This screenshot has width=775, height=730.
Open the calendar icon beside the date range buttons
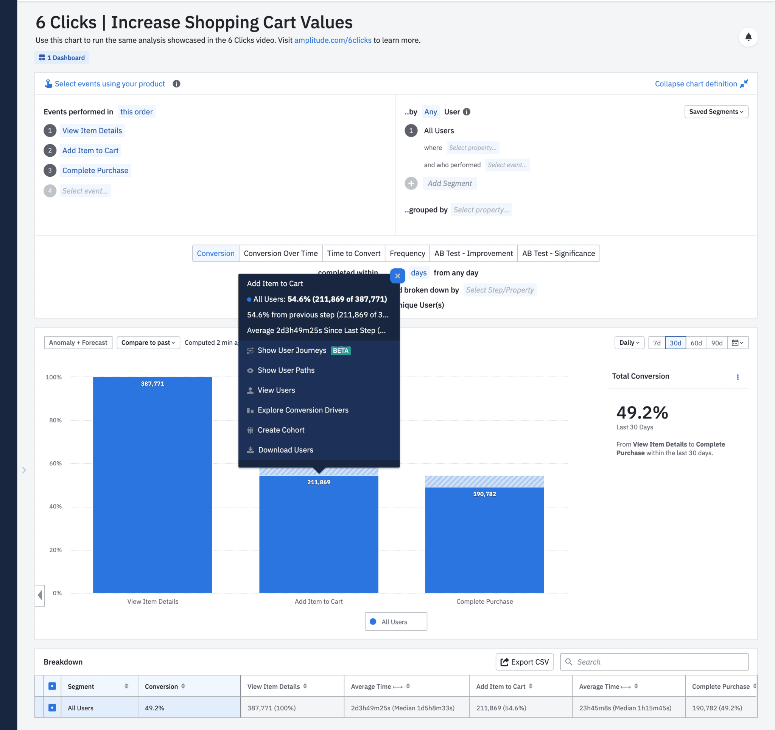pyautogui.click(x=738, y=342)
